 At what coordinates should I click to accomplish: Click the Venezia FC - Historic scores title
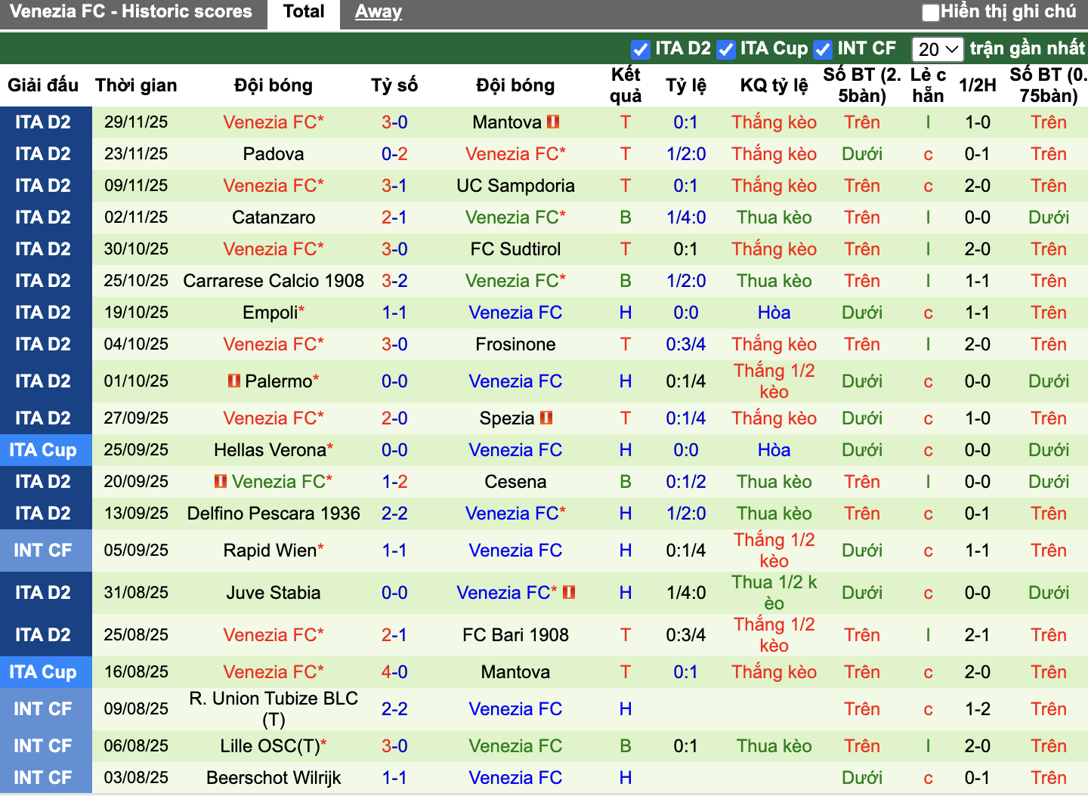[x=131, y=12]
